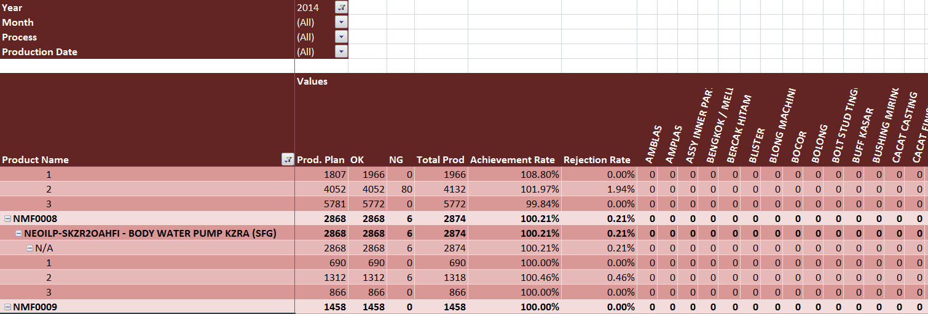Collapse the N/A subgroup
928x314 pixels.
29,248
